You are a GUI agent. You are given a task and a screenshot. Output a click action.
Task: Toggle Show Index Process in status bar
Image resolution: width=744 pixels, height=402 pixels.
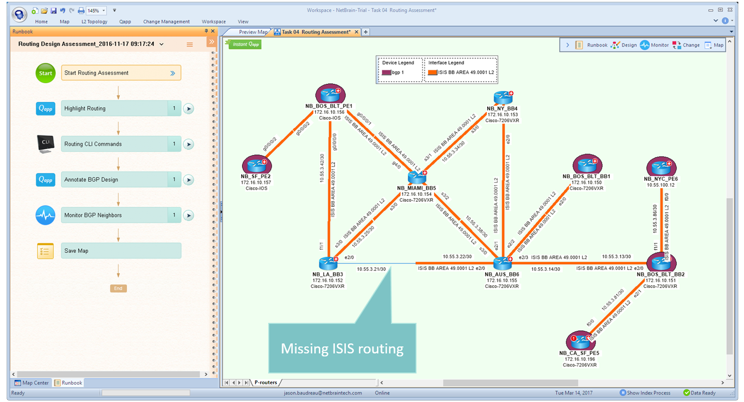[645, 393]
